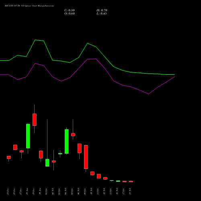Click the open value O: 0.60
The height and width of the screenshot is (201, 201).
[70, 14]
